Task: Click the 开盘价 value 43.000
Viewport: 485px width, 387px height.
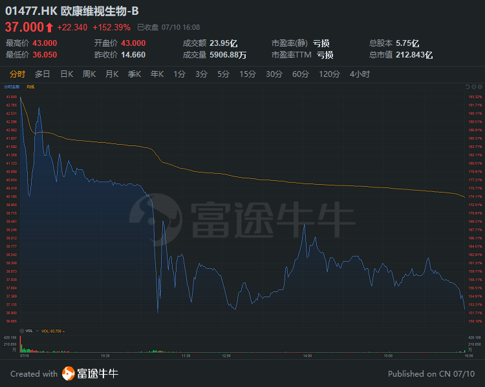Action: click(133, 43)
